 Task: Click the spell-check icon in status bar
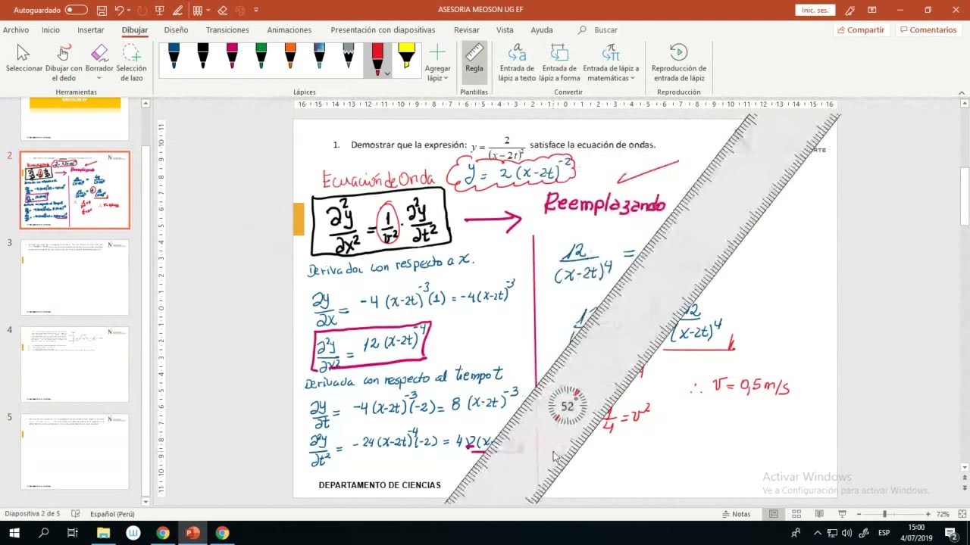pyautogui.click(x=76, y=514)
